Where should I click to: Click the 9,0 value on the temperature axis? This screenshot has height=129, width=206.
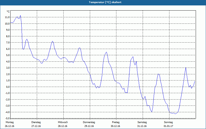coord(8,30)
